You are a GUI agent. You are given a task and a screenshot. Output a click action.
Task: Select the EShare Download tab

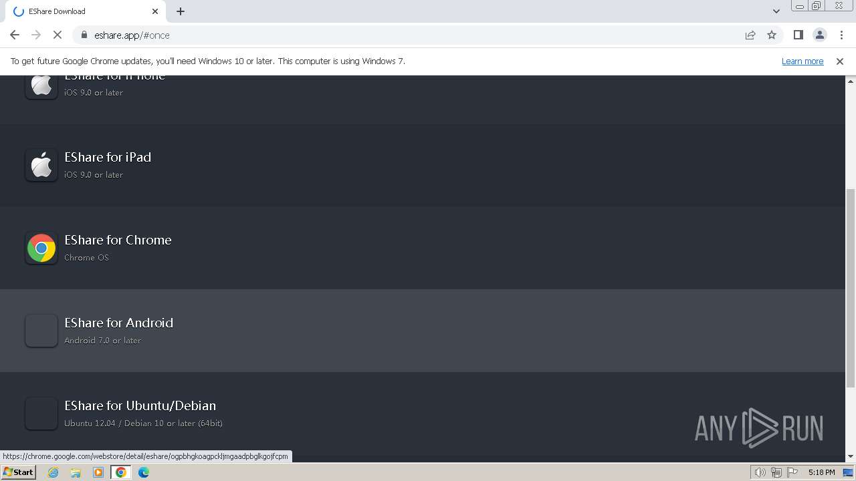click(86, 11)
